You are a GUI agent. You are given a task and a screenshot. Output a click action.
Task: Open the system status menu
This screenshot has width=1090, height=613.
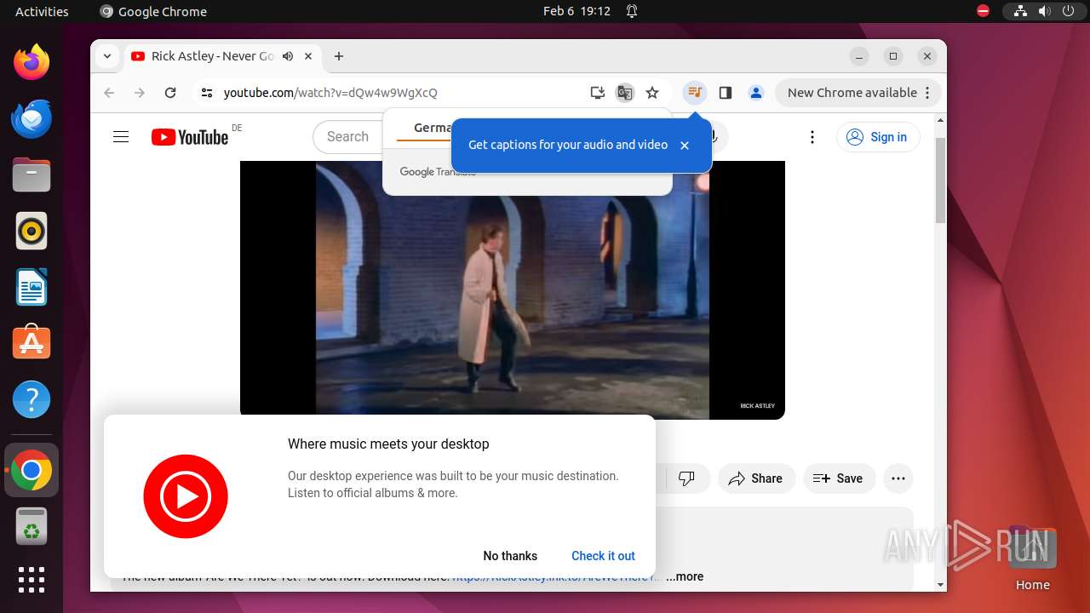coord(1044,12)
